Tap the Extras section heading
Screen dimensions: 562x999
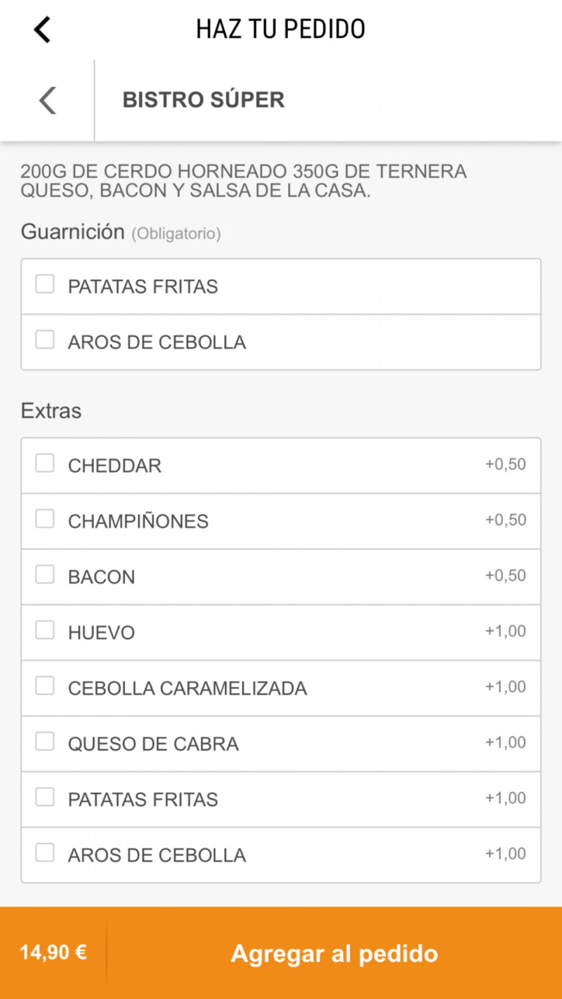[x=51, y=411]
